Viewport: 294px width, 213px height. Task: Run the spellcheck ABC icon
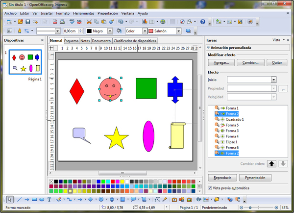[x=72, y=22]
